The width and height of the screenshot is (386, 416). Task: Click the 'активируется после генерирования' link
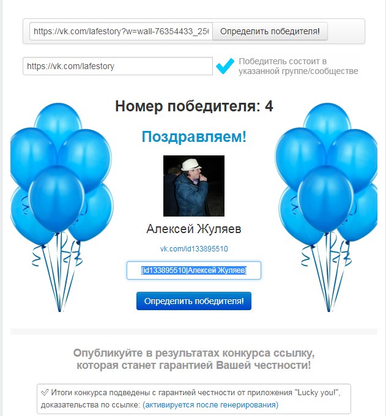click(210, 405)
